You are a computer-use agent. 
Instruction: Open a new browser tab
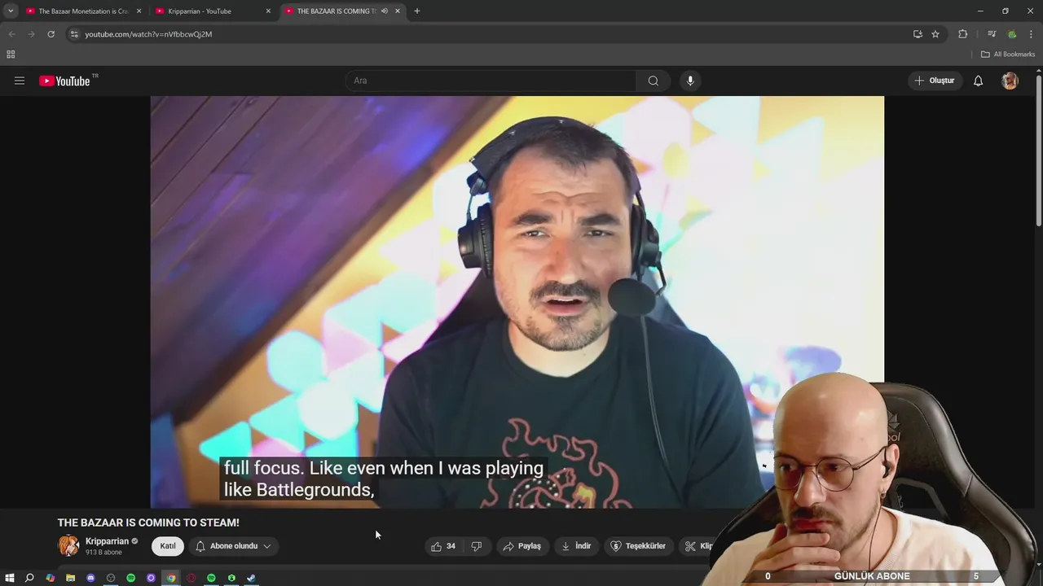(x=417, y=11)
